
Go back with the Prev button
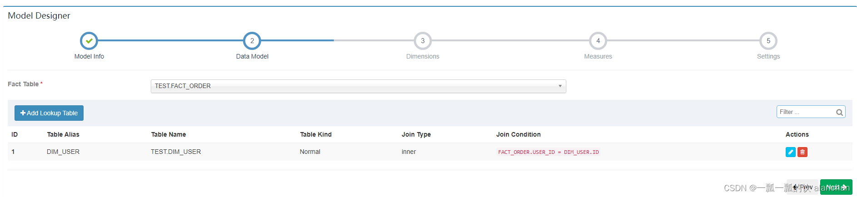(x=803, y=187)
